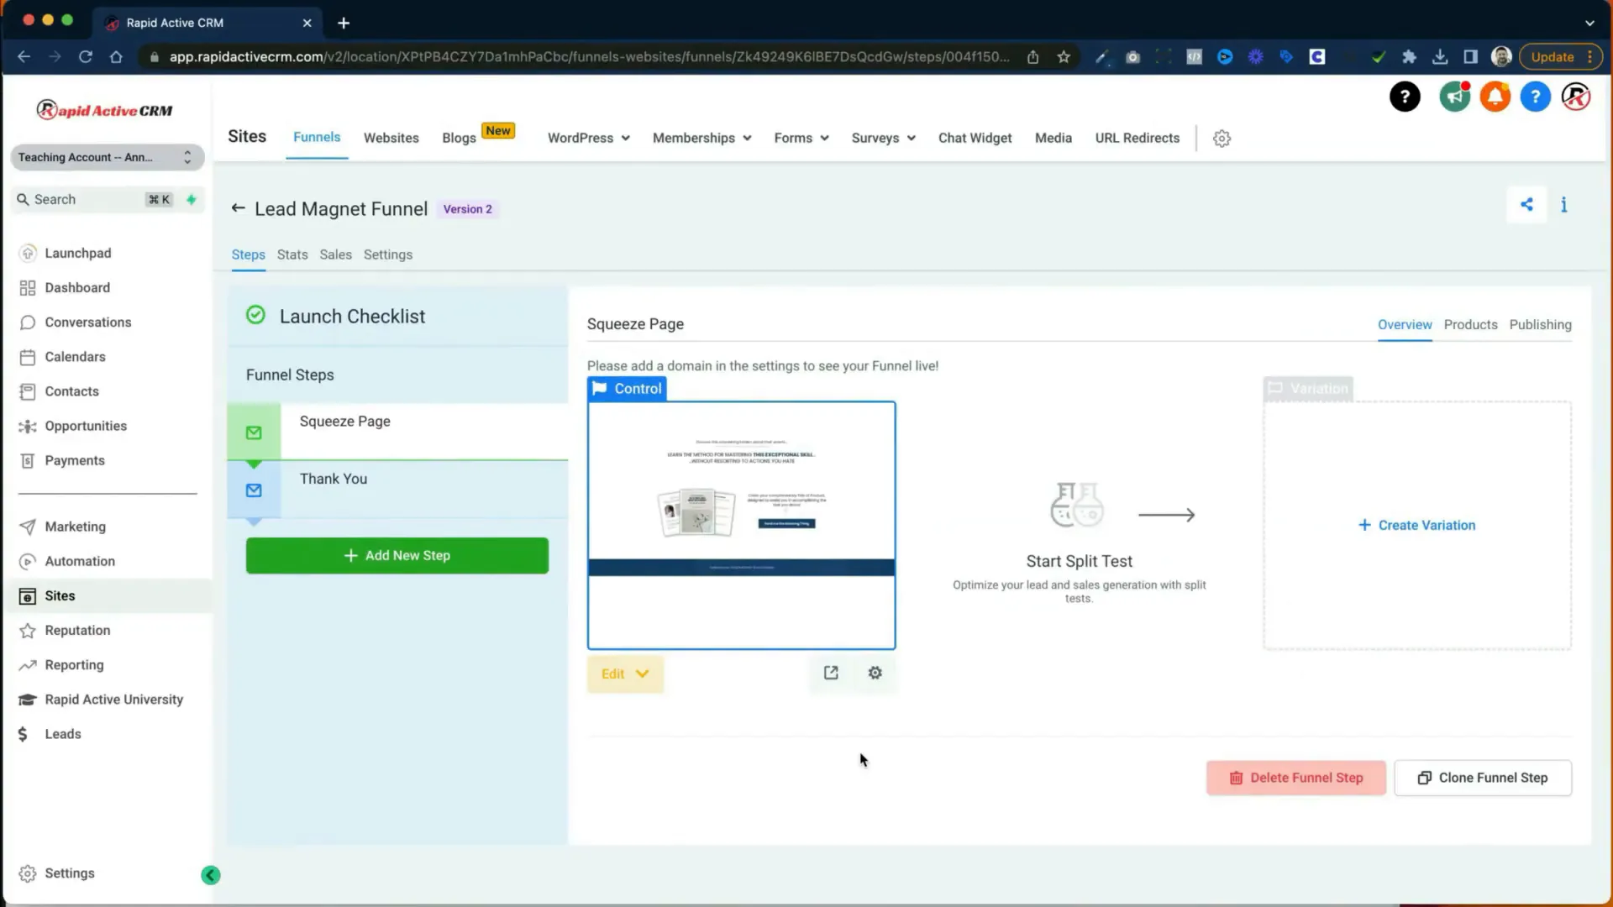The width and height of the screenshot is (1613, 907).
Task: Expand the WordPress dropdown menu
Action: (588, 138)
